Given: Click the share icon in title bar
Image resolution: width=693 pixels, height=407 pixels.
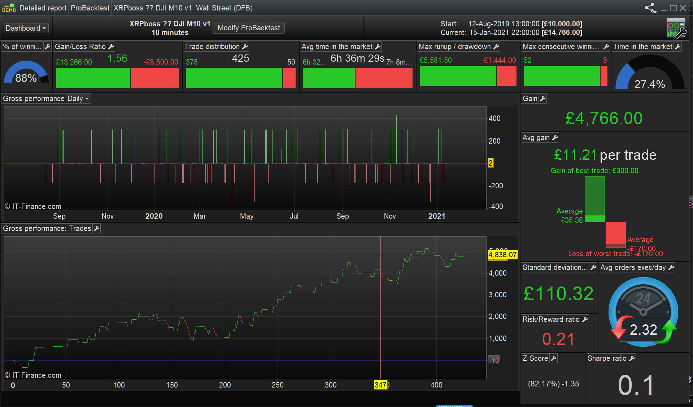Looking at the screenshot, I should (x=650, y=8).
